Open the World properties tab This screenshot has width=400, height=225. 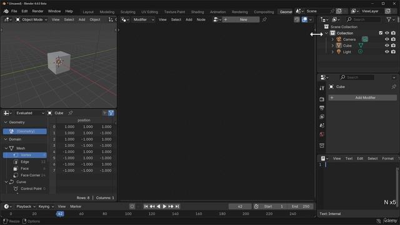click(x=322, y=134)
